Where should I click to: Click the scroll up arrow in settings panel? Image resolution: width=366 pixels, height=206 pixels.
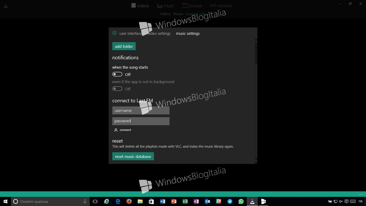[x=256, y=42]
